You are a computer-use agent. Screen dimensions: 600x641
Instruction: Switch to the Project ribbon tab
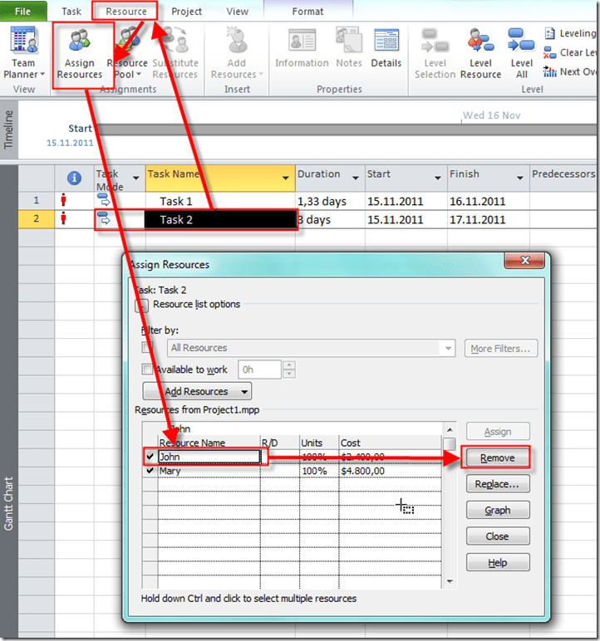coord(186,12)
